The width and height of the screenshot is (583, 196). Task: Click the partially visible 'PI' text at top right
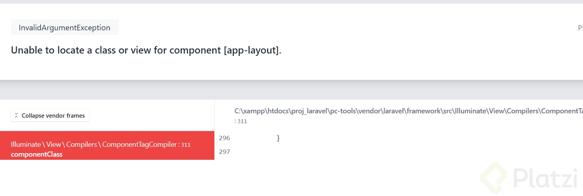pyautogui.click(x=580, y=28)
